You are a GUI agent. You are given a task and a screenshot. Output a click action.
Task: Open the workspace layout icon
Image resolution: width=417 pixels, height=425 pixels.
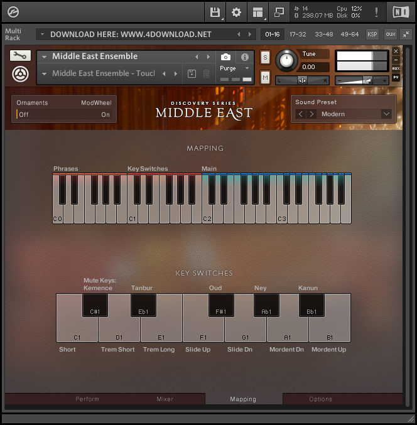(258, 12)
